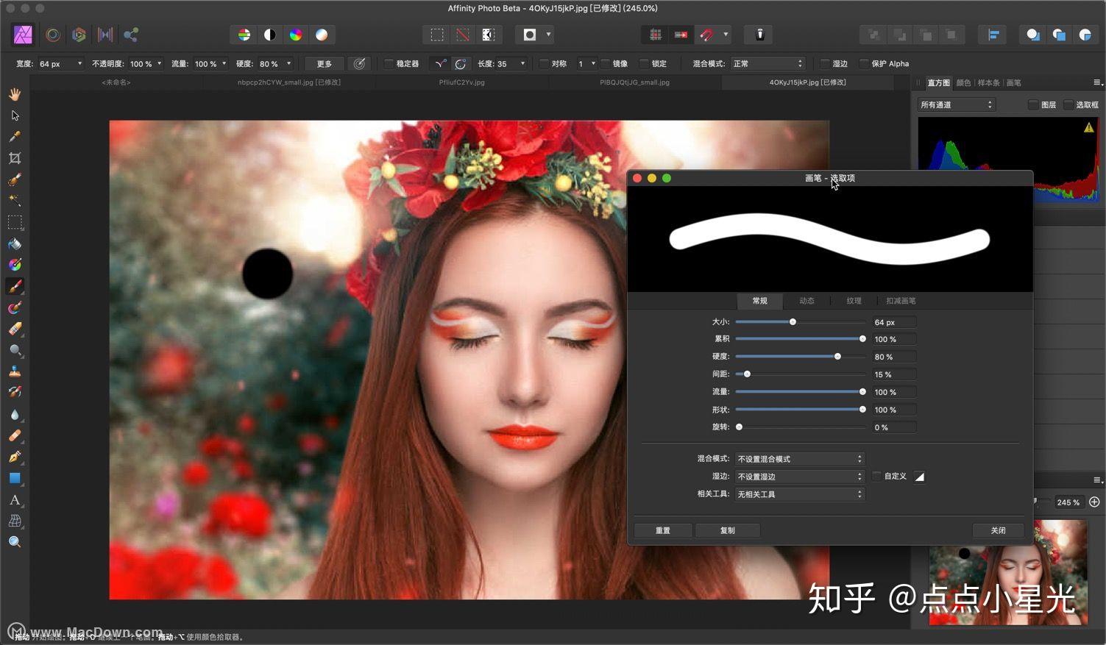Open the Zoom tool at sidebar bottom
The width and height of the screenshot is (1106, 645).
coord(15,542)
